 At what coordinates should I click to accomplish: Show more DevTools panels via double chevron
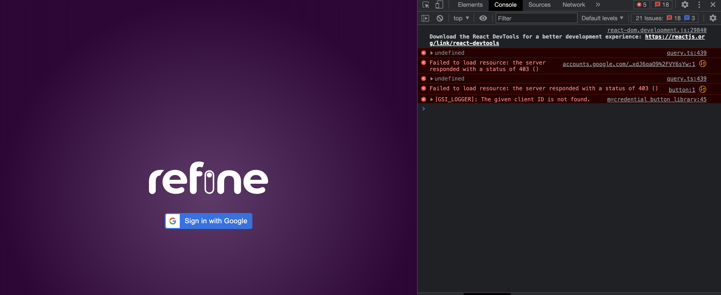tap(598, 5)
